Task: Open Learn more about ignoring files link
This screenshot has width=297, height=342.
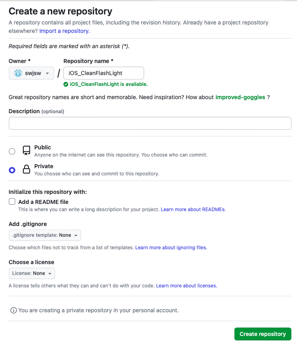Action: pyautogui.click(x=171, y=248)
